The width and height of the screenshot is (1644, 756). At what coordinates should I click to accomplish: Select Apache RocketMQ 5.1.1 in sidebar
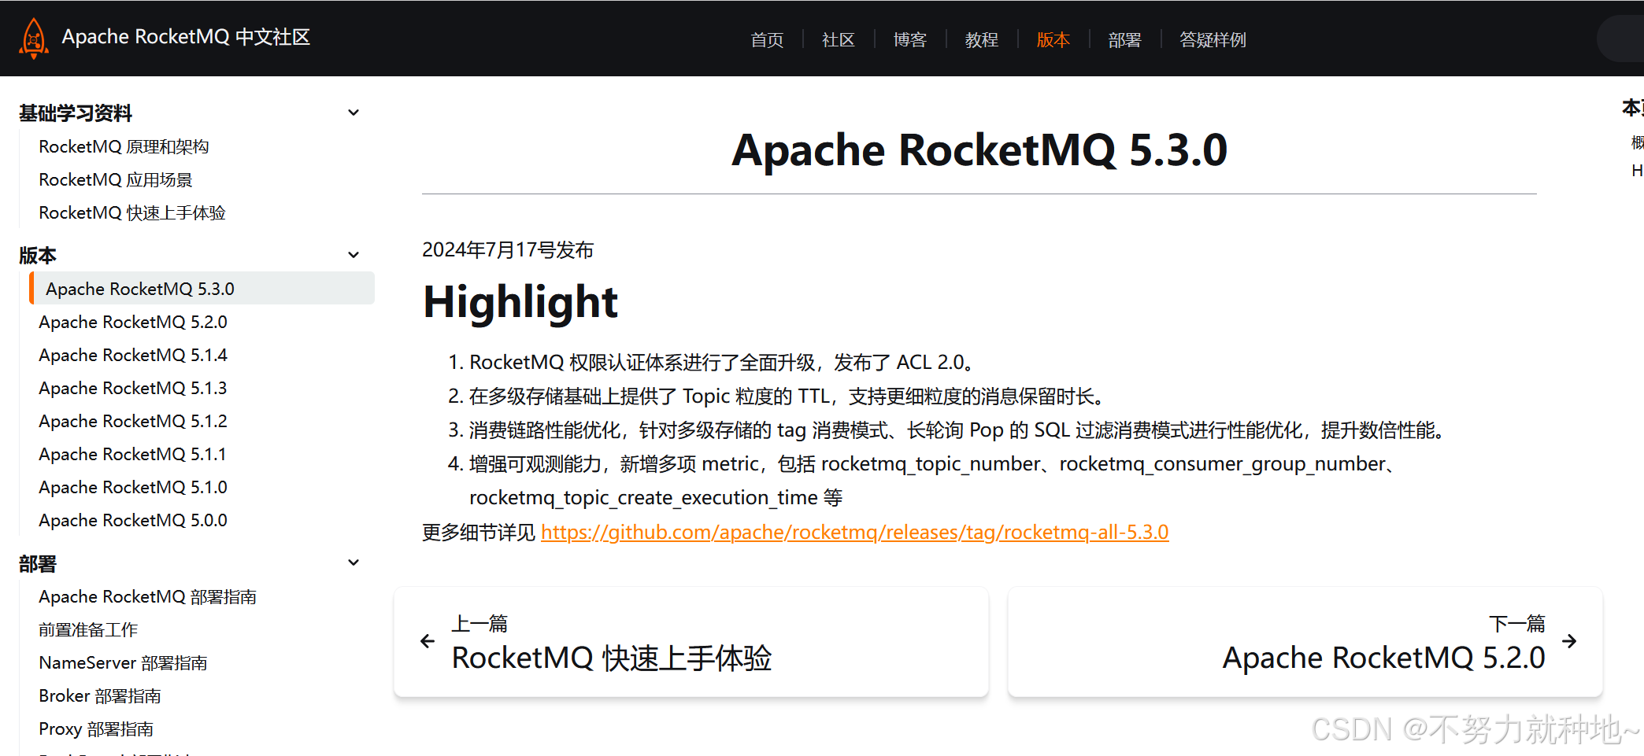[x=132, y=455]
